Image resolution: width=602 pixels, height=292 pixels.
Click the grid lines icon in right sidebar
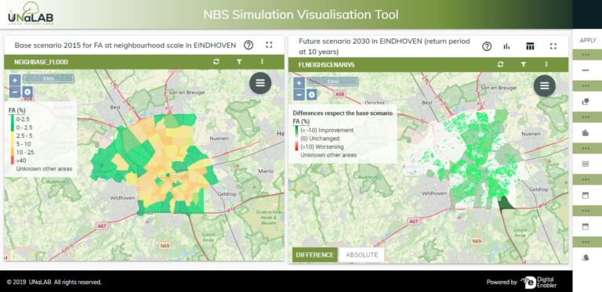(x=586, y=164)
